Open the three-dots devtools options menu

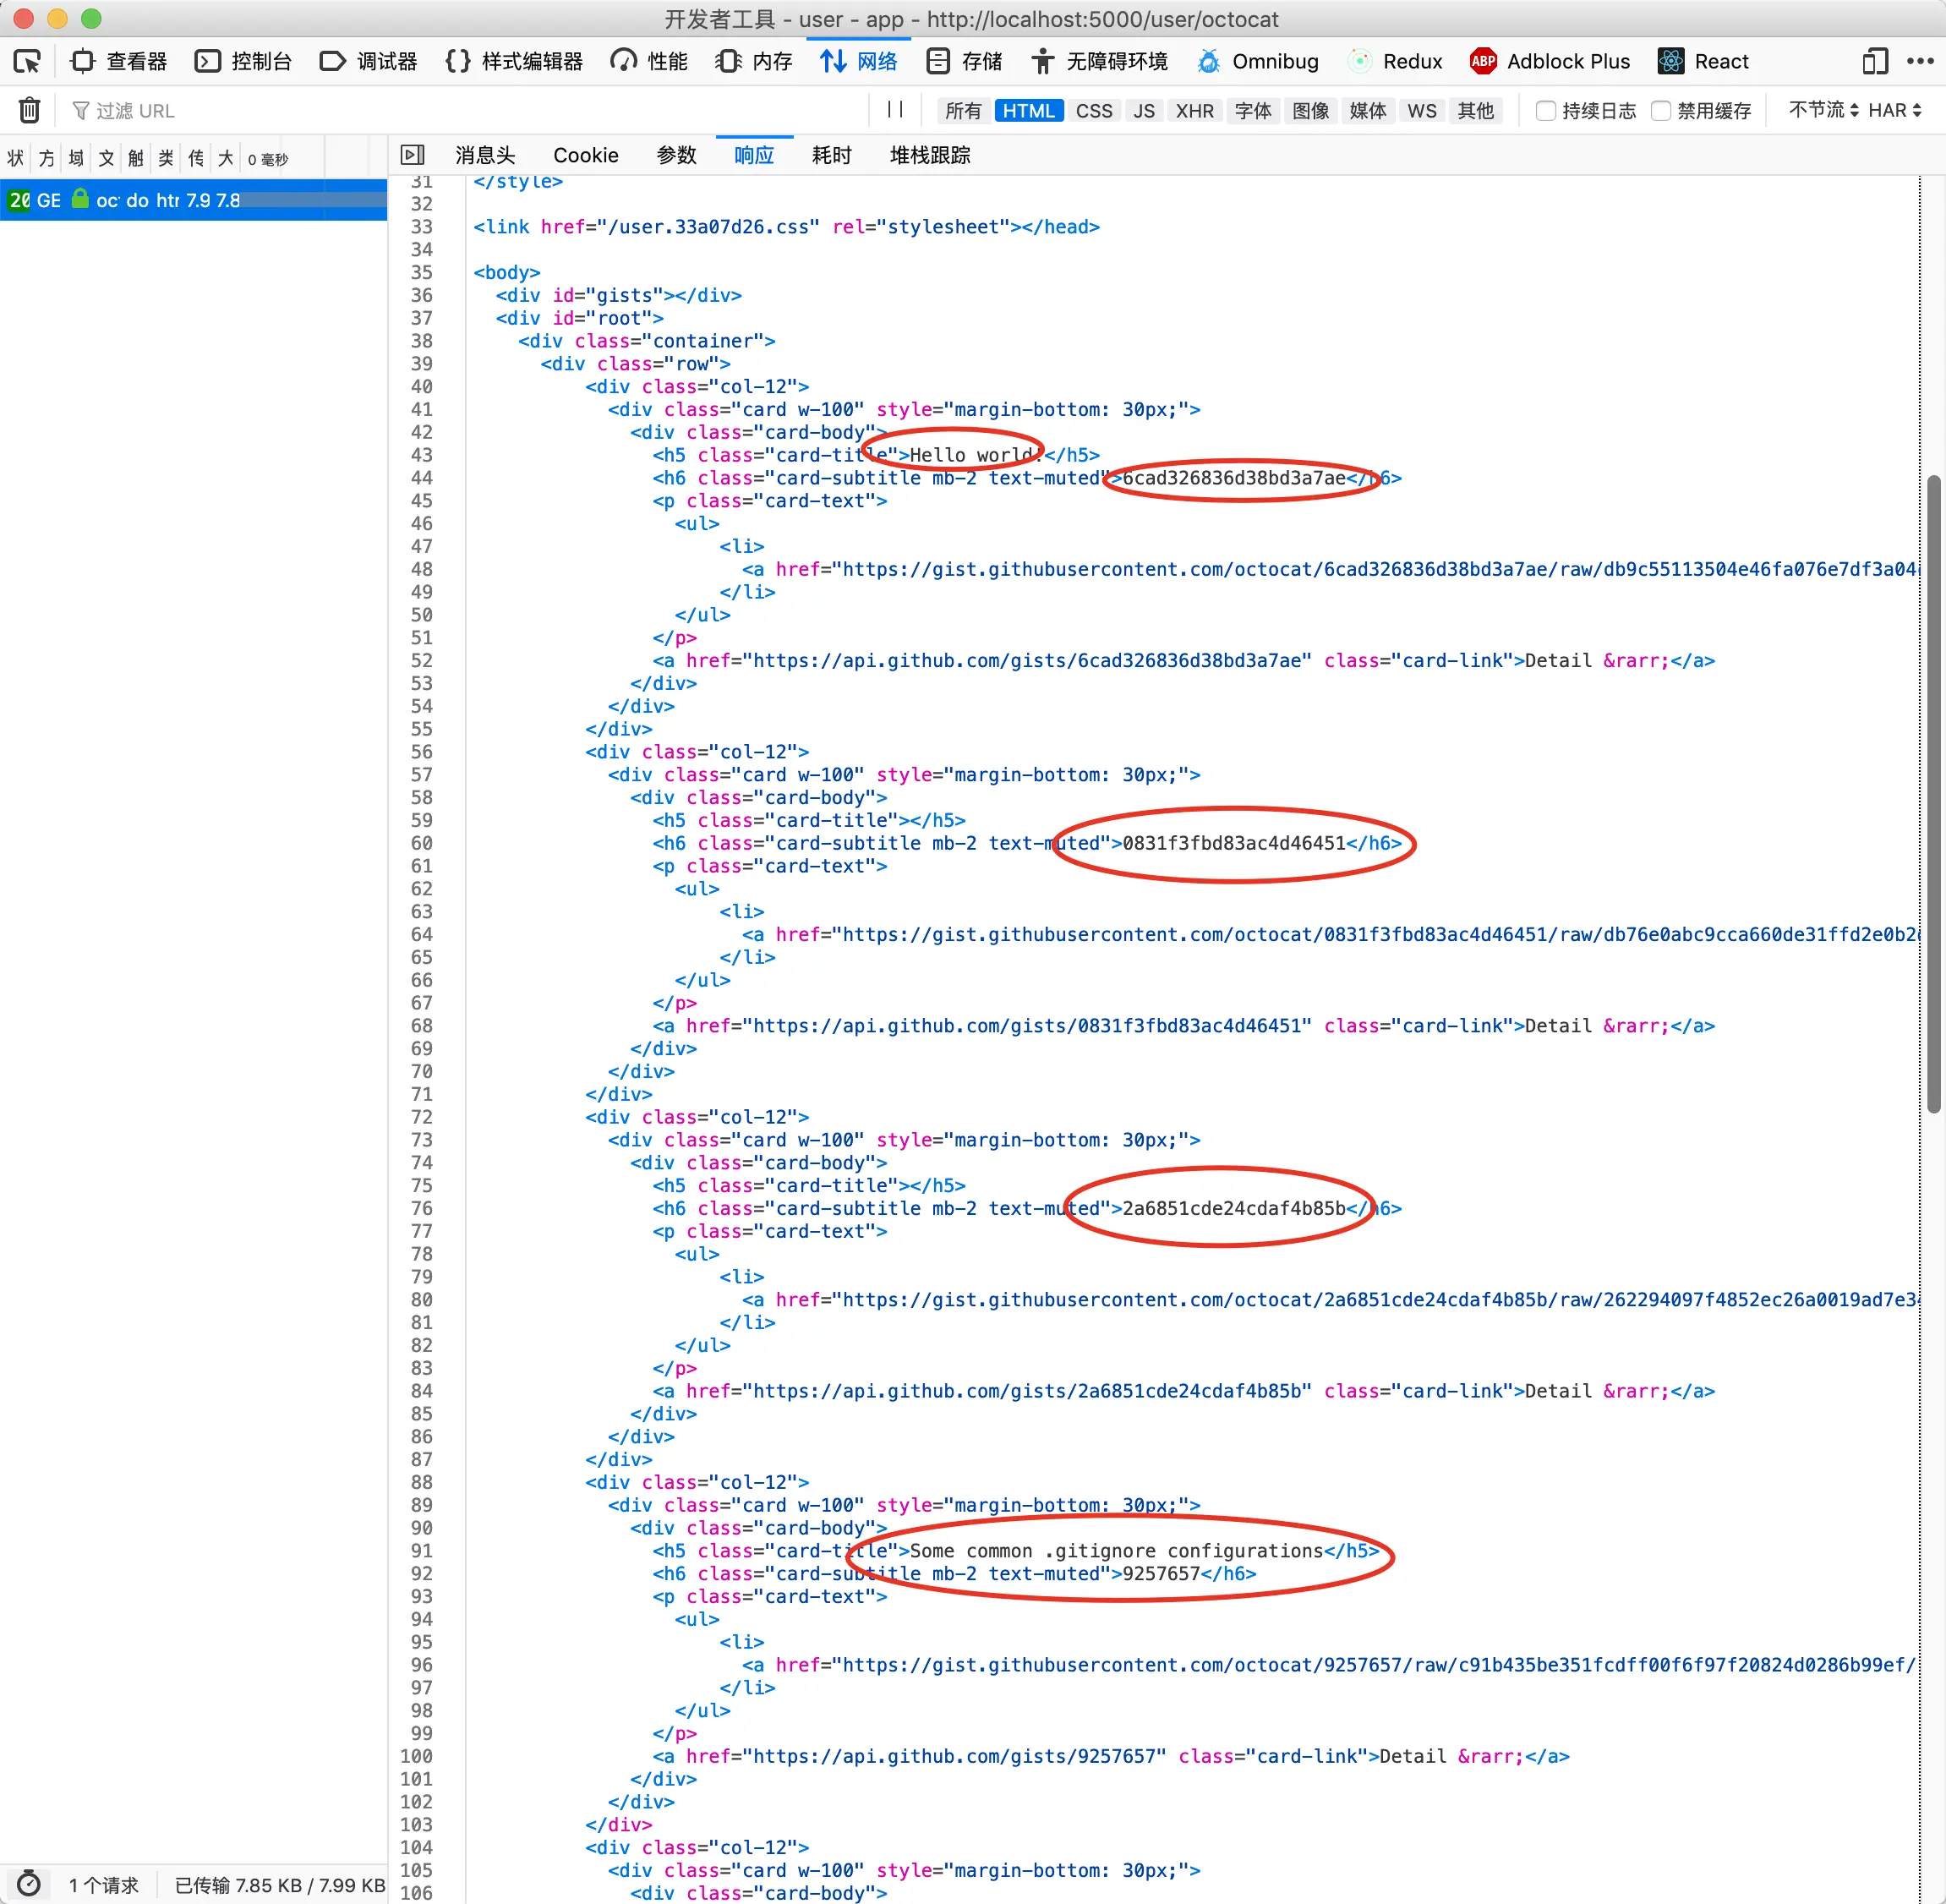coord(1920,62)
